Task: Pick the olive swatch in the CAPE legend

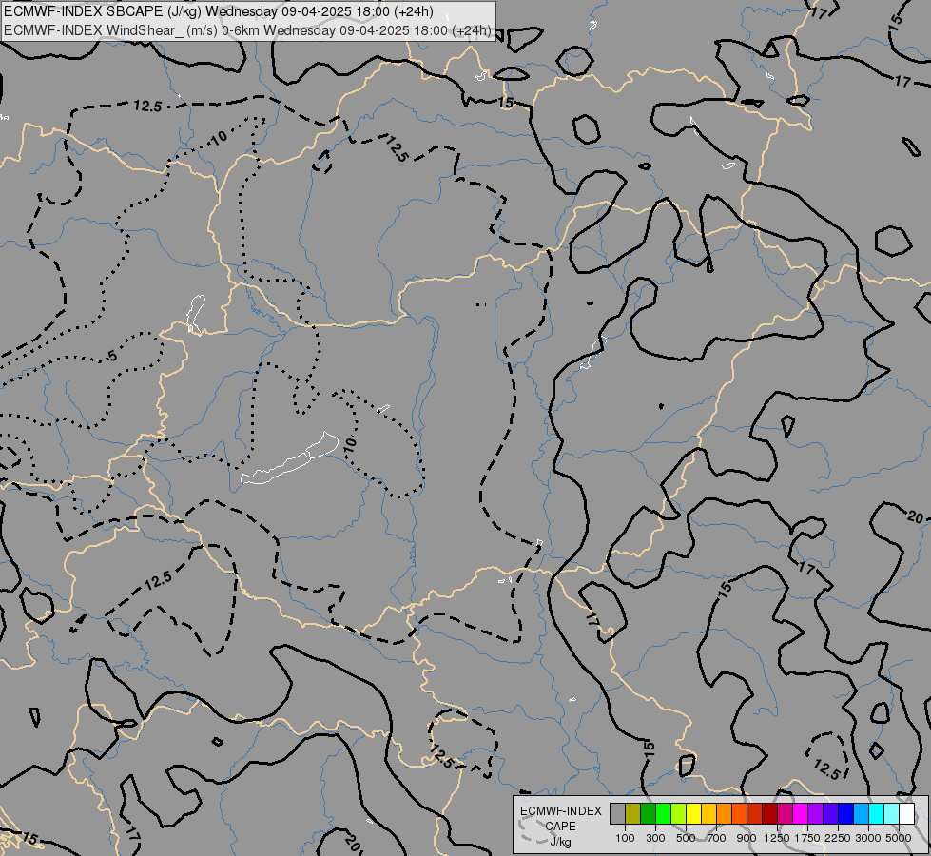Action: click(633, 814)
